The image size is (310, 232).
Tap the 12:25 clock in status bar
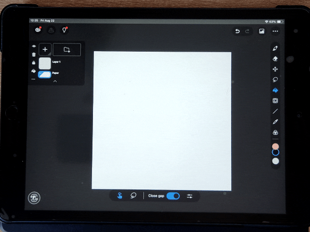(34, 20)
